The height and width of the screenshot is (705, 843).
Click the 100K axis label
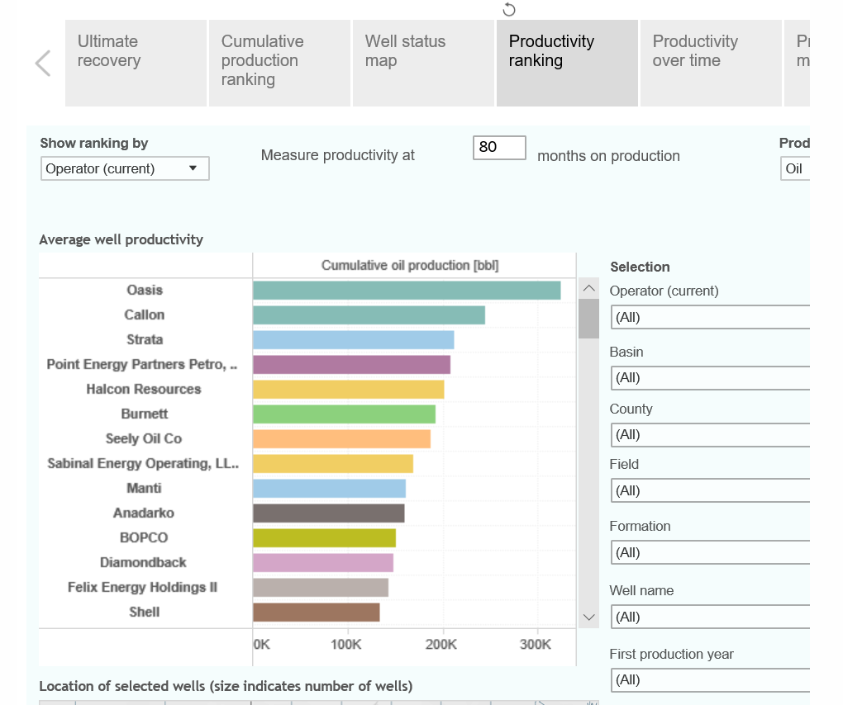click(345, 645)
